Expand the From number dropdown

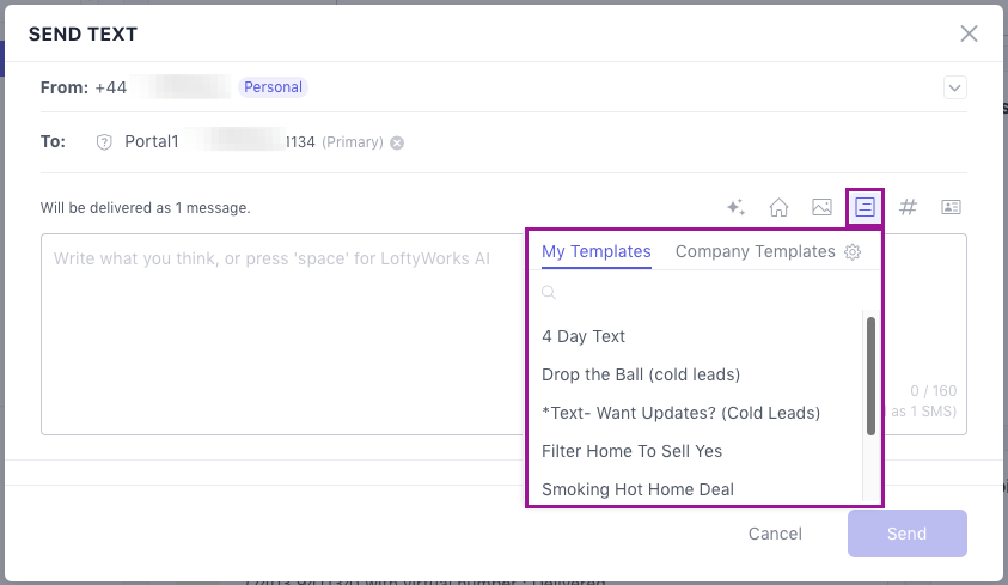[955, 87]
